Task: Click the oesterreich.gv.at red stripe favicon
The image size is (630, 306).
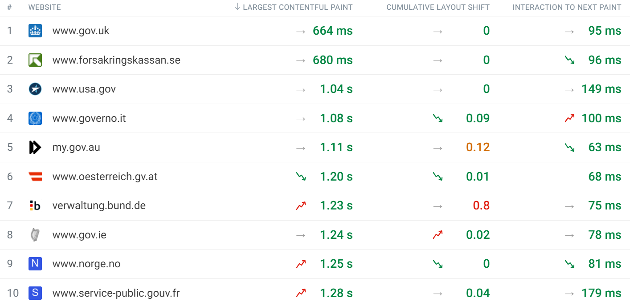Action: (35, 177)
